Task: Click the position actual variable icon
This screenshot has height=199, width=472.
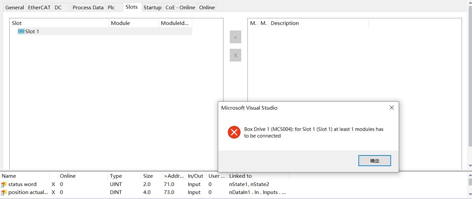Action: pyautogui.click(x=4, y=192)
